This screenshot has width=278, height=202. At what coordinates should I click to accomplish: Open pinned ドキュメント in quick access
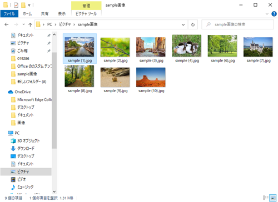(26, 35)
